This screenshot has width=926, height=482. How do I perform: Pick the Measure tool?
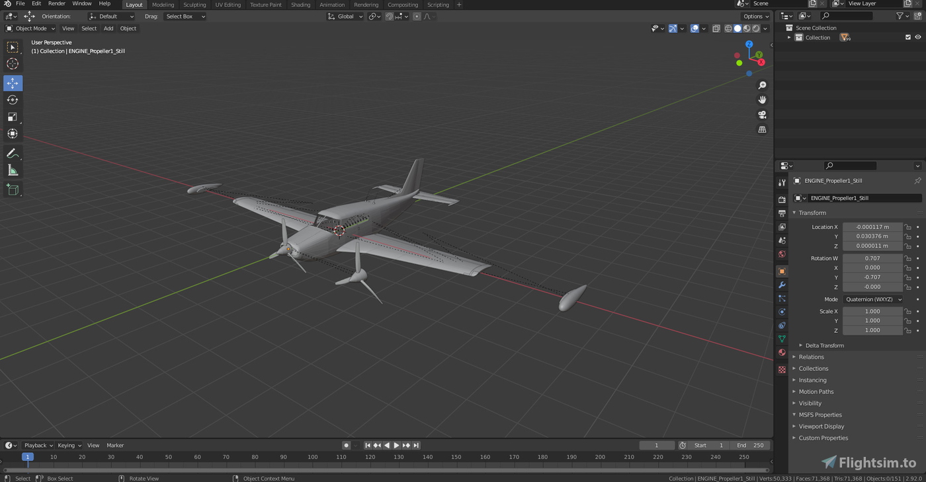[x=13, y=170]
